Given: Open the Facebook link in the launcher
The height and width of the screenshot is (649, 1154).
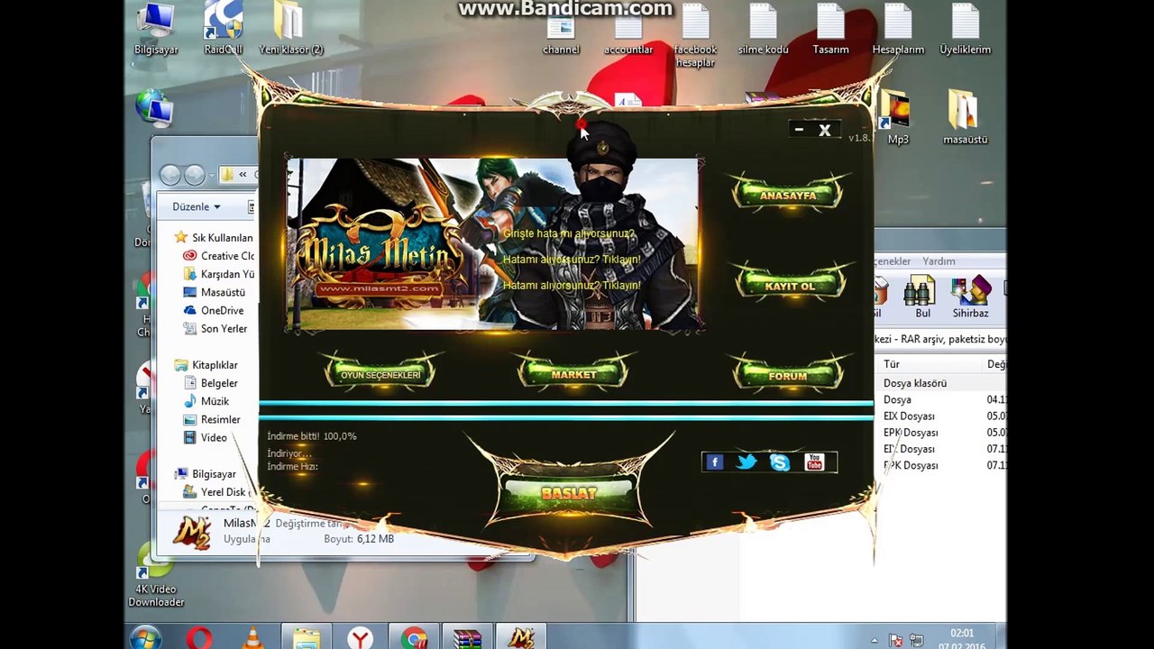Looking at the screenshot, I should [714, 462].
